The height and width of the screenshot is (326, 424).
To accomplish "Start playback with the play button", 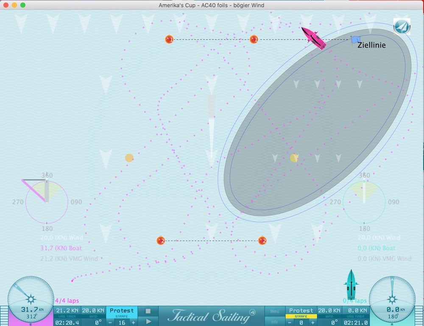I will [x=148, y=321].
